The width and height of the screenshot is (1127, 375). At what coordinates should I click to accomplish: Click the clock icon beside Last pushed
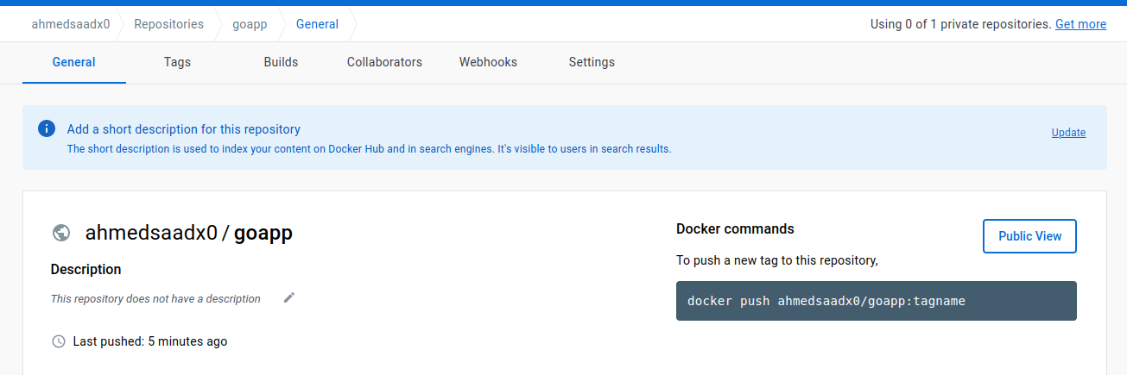click(x=59, y=341)
